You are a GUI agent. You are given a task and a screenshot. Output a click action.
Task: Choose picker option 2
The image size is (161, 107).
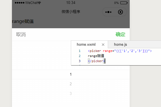tap(71, 84)
